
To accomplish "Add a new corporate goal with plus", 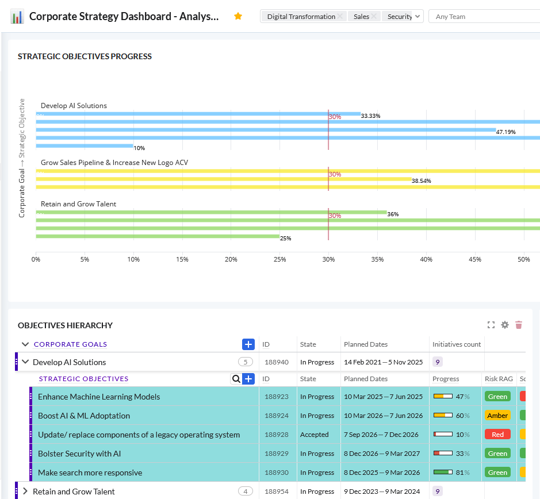I will 248,344.
